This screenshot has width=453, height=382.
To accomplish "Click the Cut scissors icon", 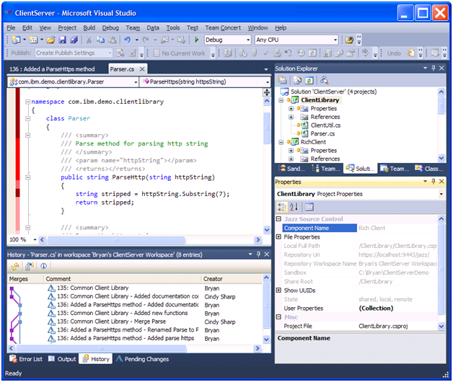I will click(x=89, y=40).
